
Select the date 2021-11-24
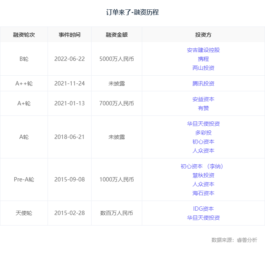point(69,83)
